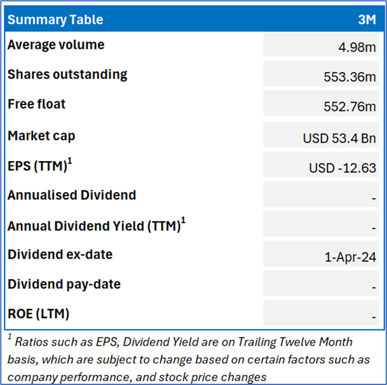The height and width of the screenshot is (385, 387).
Task: Select the ROE (LTM) row label
Action: click(x=39, y=313)
